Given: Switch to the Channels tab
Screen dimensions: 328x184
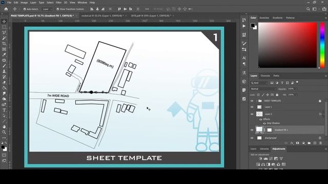Looking at the screenshot, I should click(x=265, y=76).
